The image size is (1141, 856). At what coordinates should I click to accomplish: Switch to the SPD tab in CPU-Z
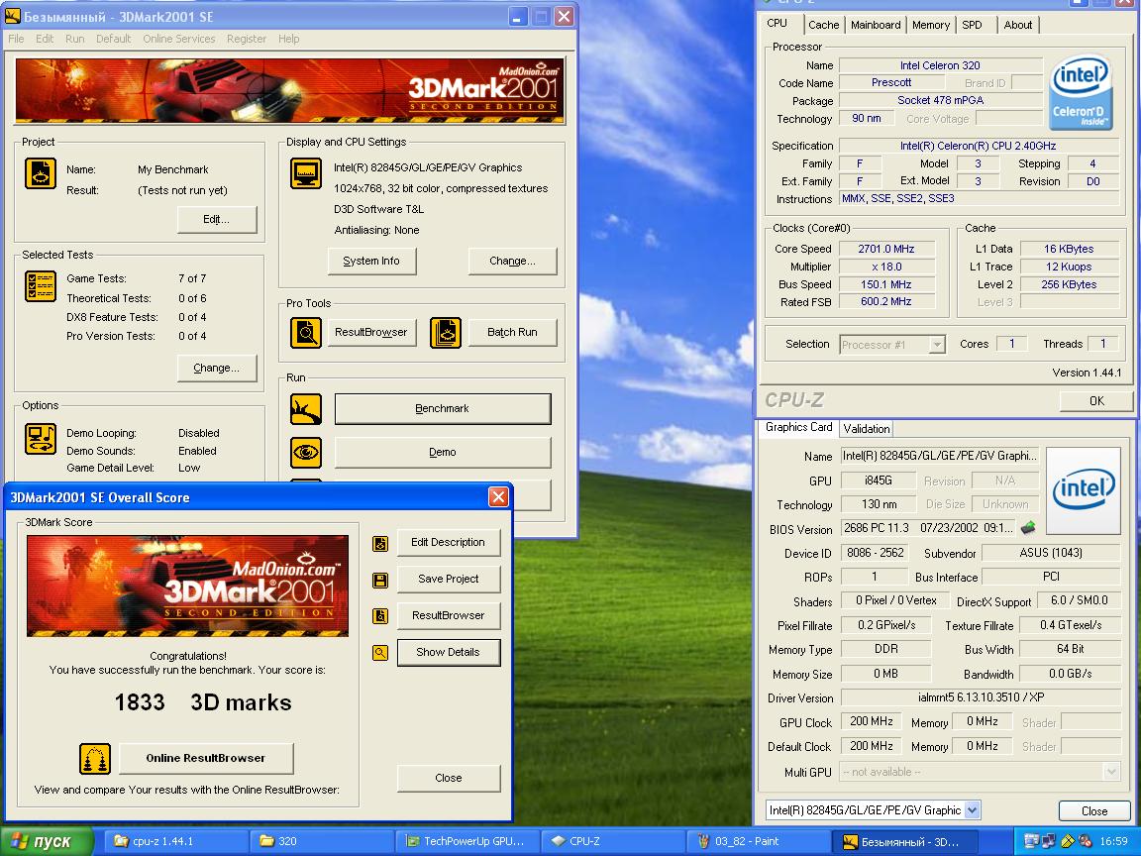coord(973,25)
